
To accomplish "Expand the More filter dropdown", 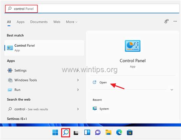I will [x=72, y=22].
